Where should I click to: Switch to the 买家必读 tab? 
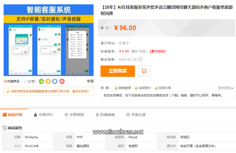coord(136,115)
